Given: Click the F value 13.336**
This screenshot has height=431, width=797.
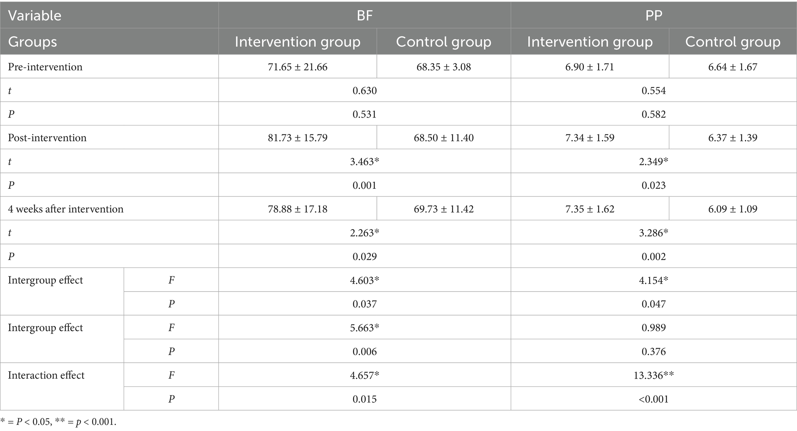Looking at the screenshot, I should (654, 375).
